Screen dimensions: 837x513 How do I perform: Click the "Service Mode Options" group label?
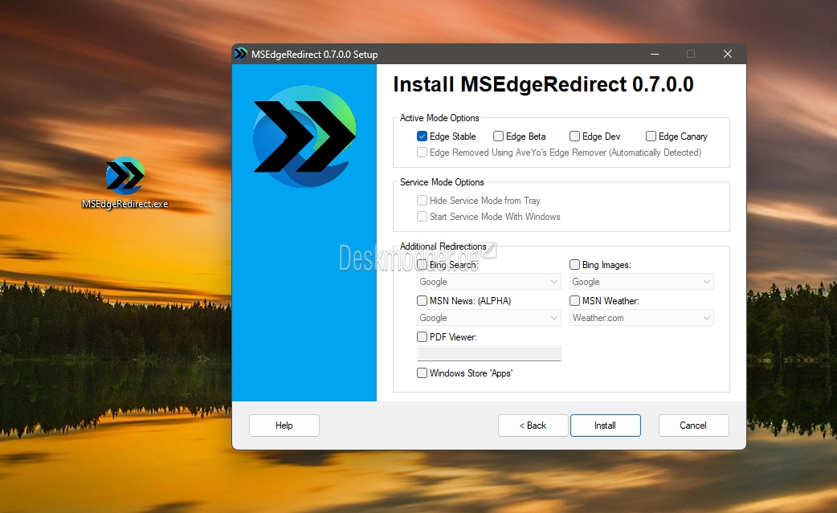click(x=442, y=182)
